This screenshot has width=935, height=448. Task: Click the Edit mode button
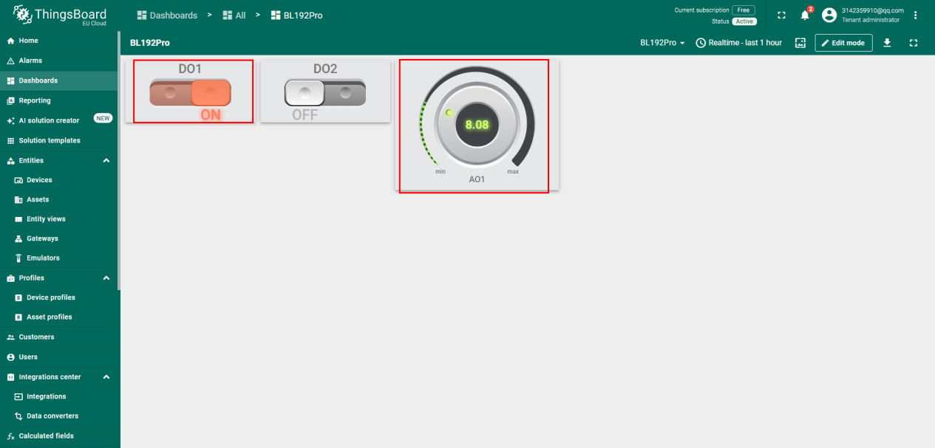[x=843, y=43]
